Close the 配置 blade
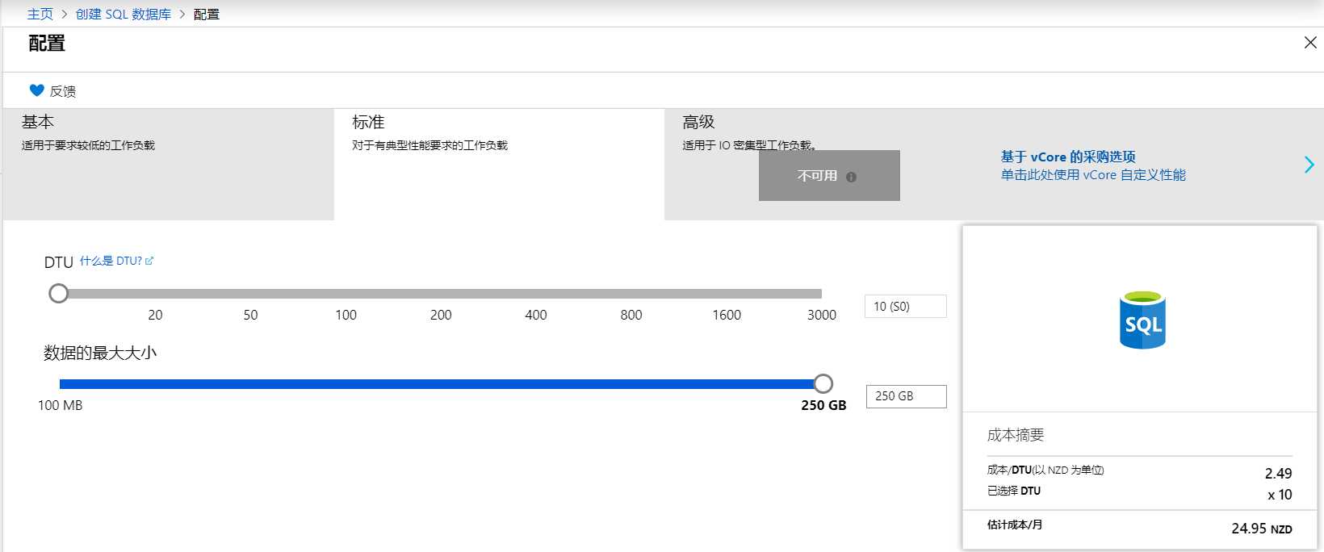This screenshot has width=1324, height=552. (1310, 42)
